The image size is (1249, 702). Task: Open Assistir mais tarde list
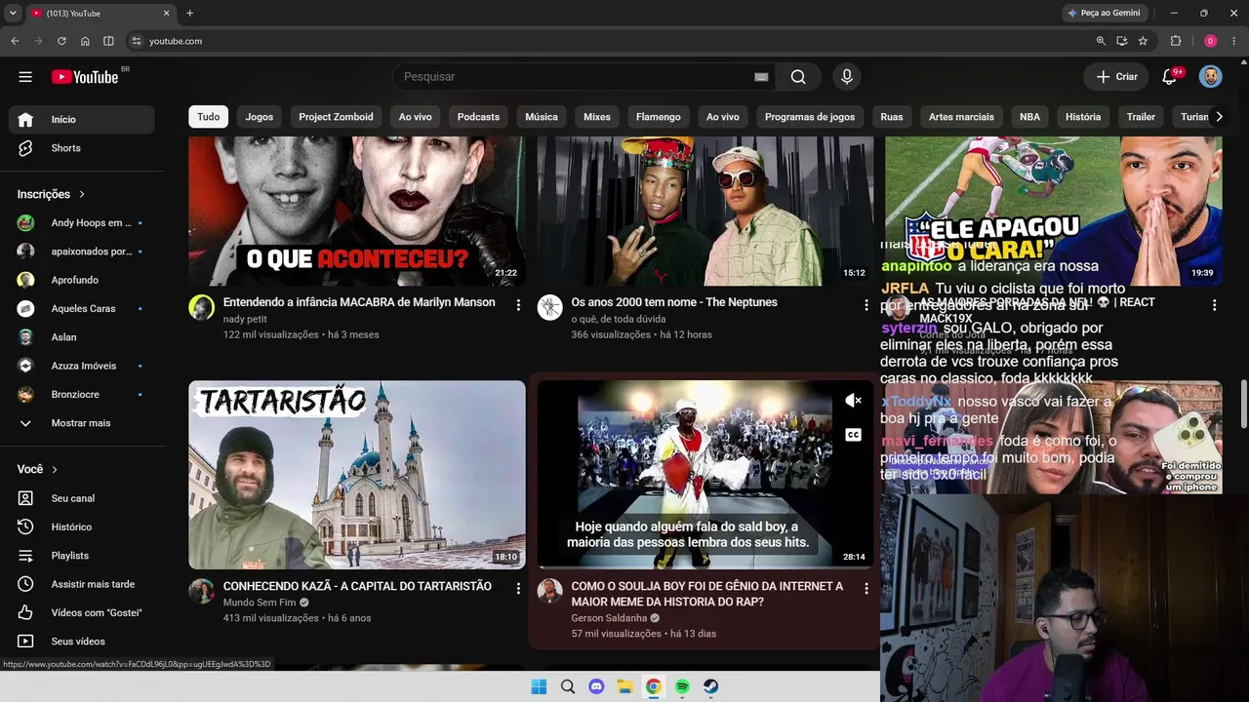[82, 584]
